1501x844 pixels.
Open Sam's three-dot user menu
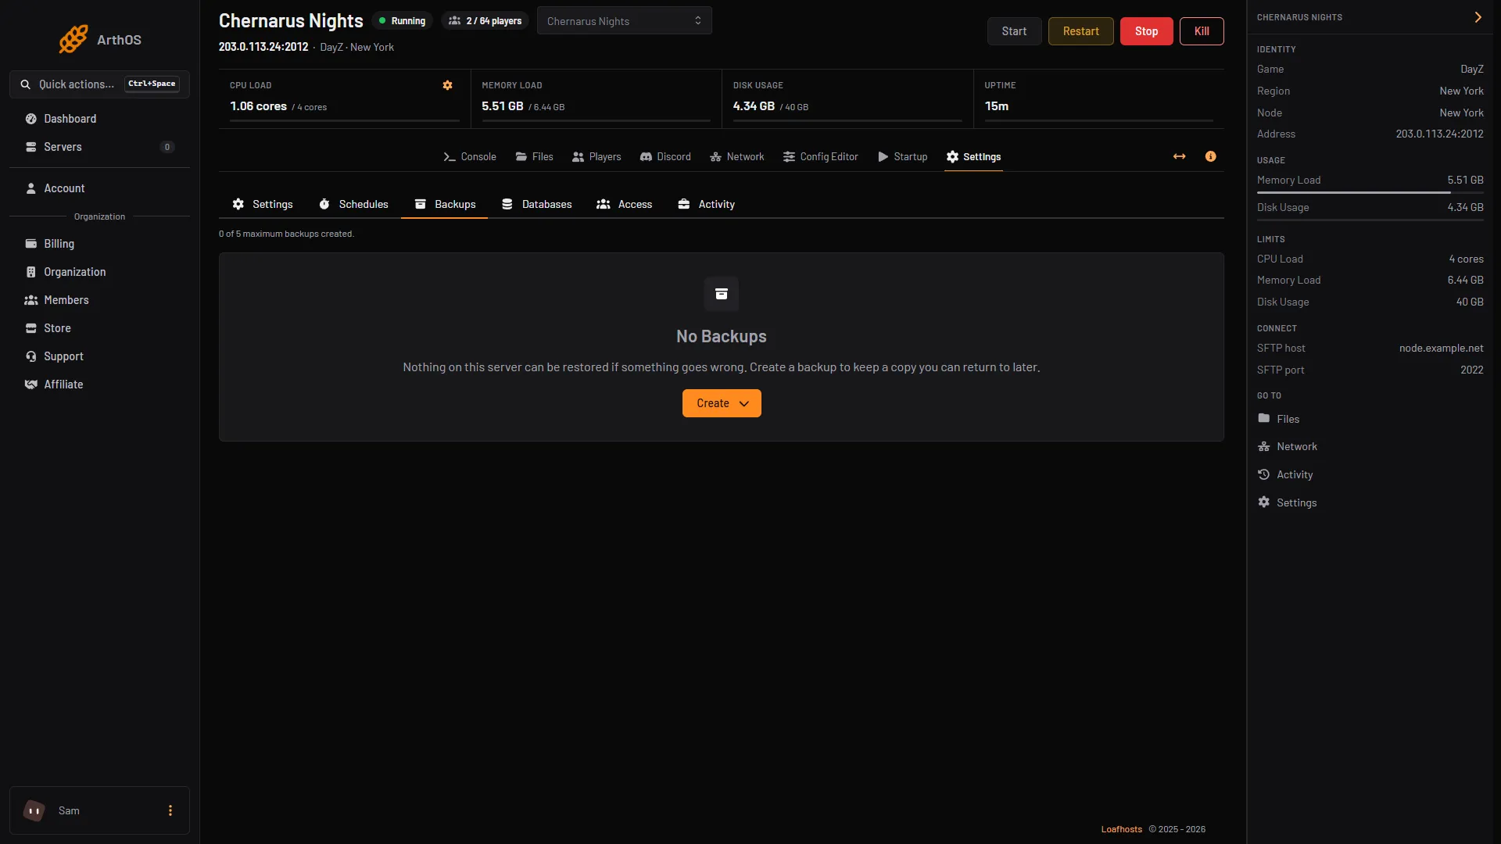(x=170, y=810)
